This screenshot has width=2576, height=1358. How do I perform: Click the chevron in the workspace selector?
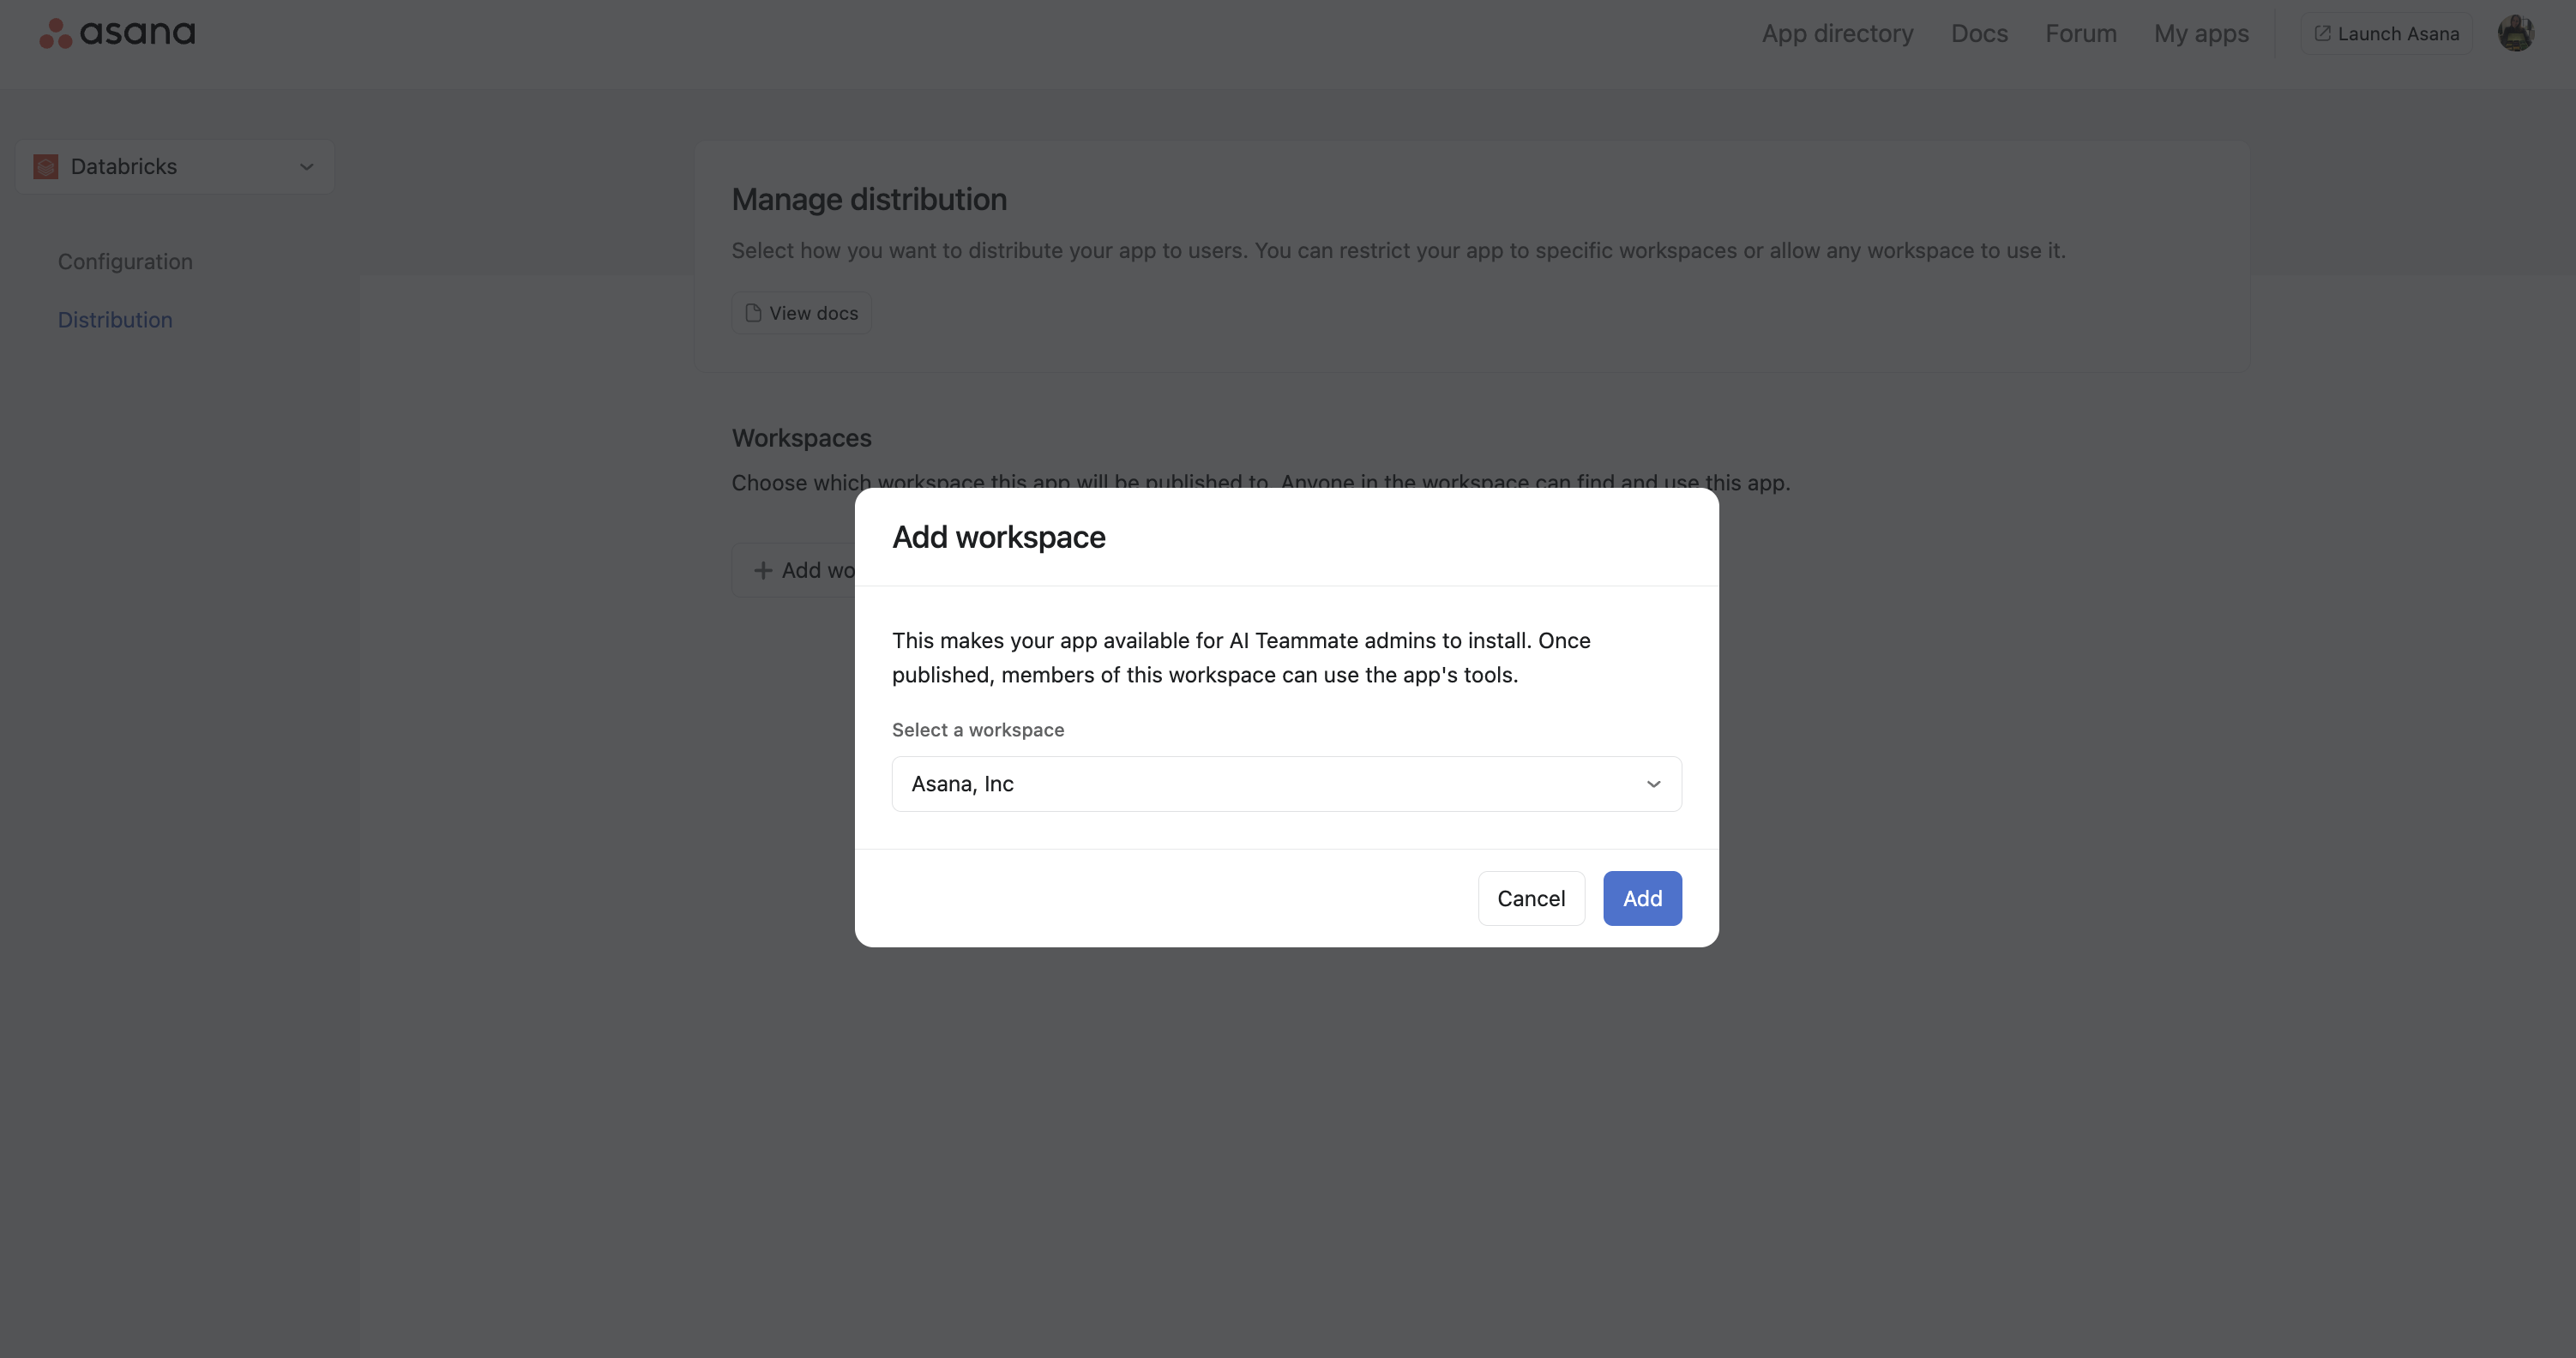click(x=1653, y=784)
